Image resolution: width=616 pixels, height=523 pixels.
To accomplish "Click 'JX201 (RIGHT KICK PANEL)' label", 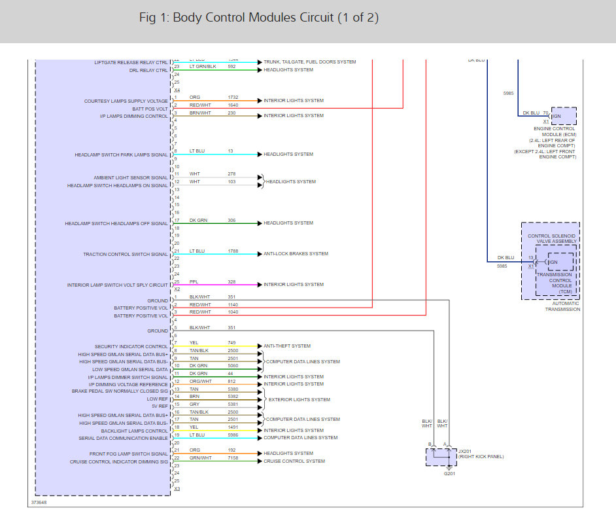I will pyautogui.click(x=481, y=454).
